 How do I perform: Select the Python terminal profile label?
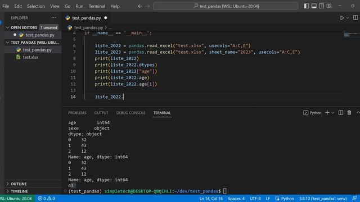click(x=316, y=113)
